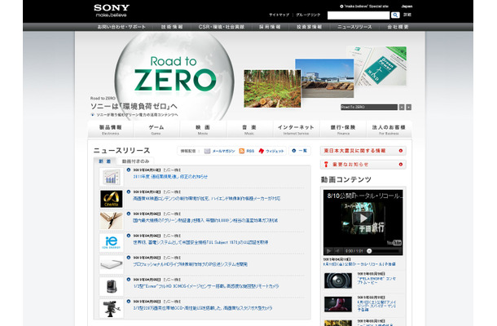
Task: Open the 一覧 news list button
Action: (x=300, y=151)
